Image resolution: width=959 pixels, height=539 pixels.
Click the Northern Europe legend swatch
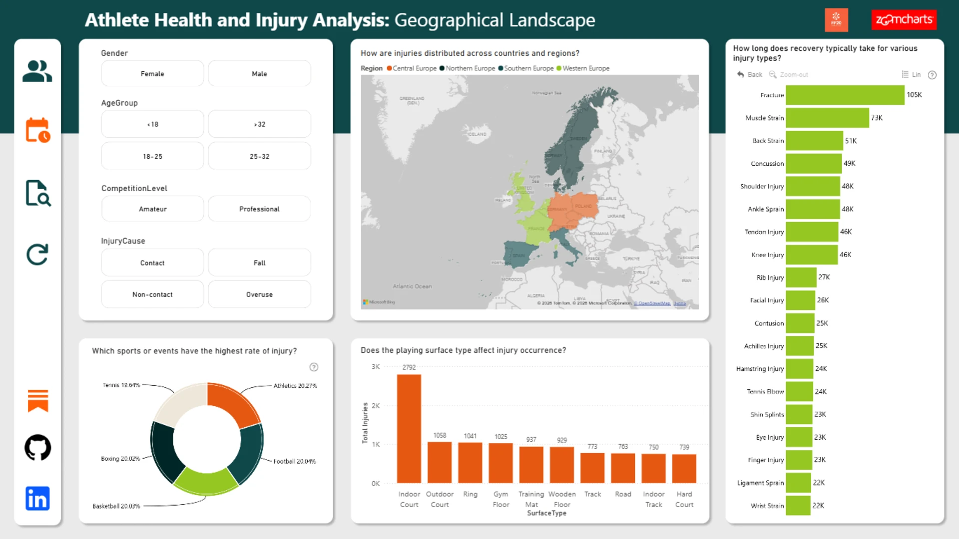[442, 68]
